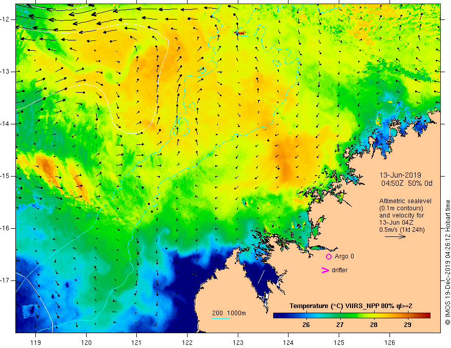
Task: Click the 'Argo 0' legend label
Action: pyautogui.click(x=344, y=256)
